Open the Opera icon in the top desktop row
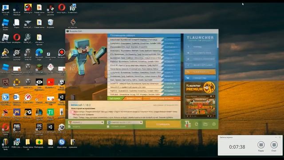284x160 pixels. pyautogui.click(x=62, y=9)
